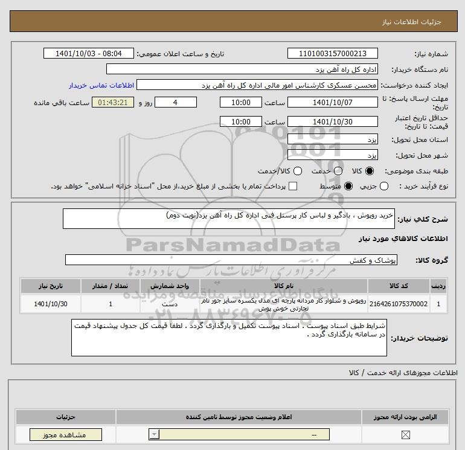This screenshot has height=450, width=465.
Task: Click the response deadline hour field next to 1401/10/07
Action: click(240, 102)
